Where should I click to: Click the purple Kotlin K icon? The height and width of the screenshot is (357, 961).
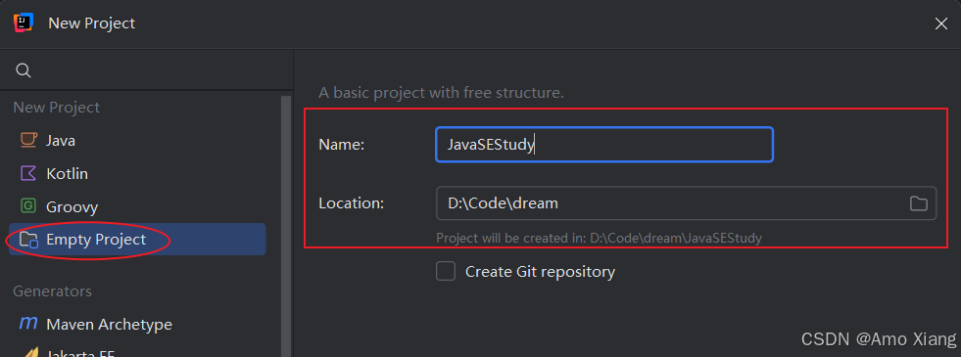[28, 173]
